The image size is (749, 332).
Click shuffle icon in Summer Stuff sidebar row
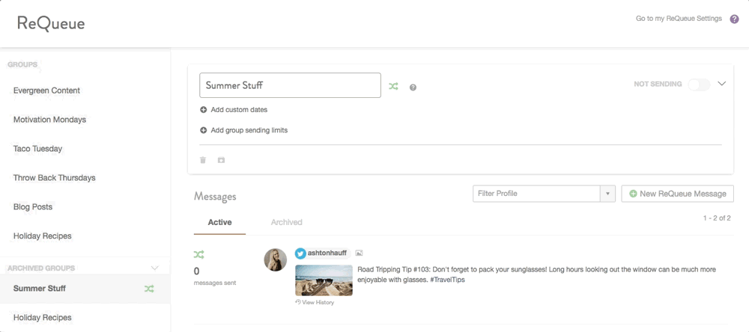coord(150,289)
